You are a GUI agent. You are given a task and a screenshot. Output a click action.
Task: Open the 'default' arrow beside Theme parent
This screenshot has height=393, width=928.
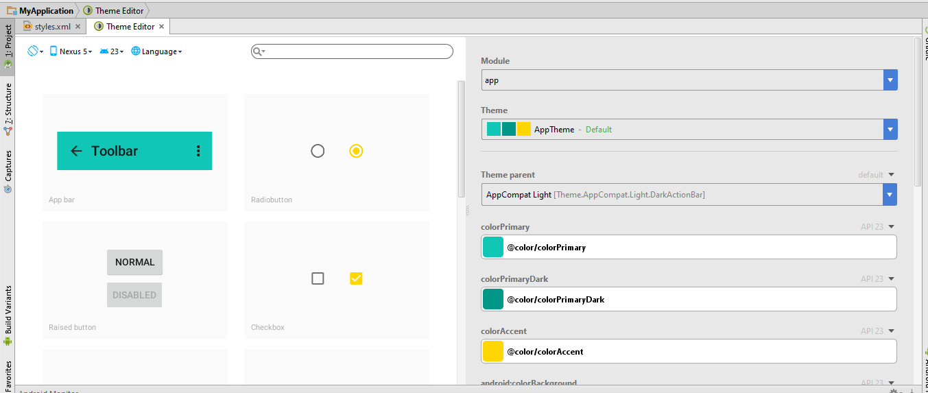coord(891,175)
